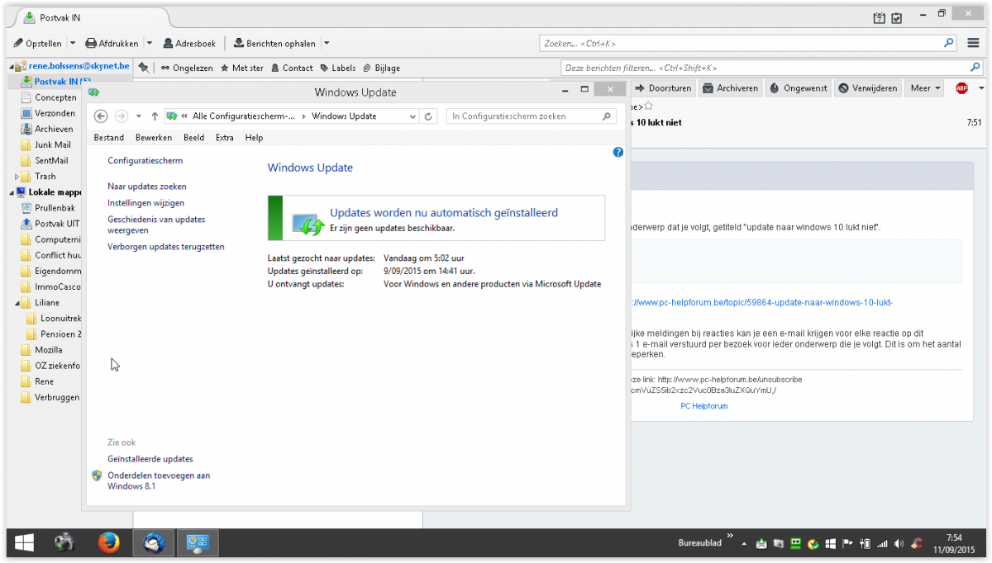Image resolution: width=992 pixels, height=563 pixels.
Task: Collapse the rene.bolssens@skynet.be account tree
Action: [12, 66]
